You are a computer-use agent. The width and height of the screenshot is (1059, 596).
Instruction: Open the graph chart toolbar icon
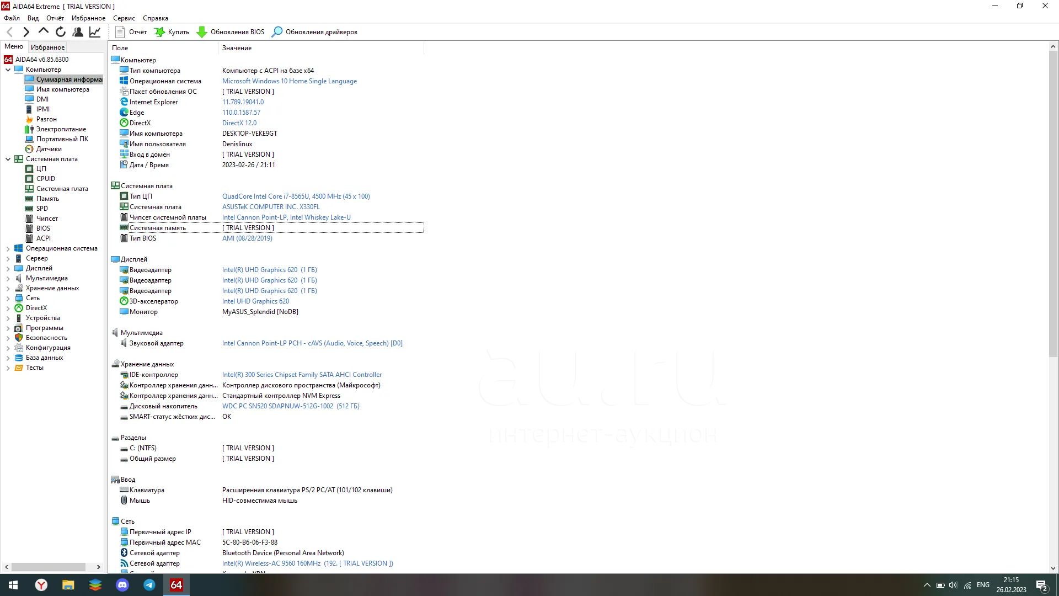click(95, 32)
